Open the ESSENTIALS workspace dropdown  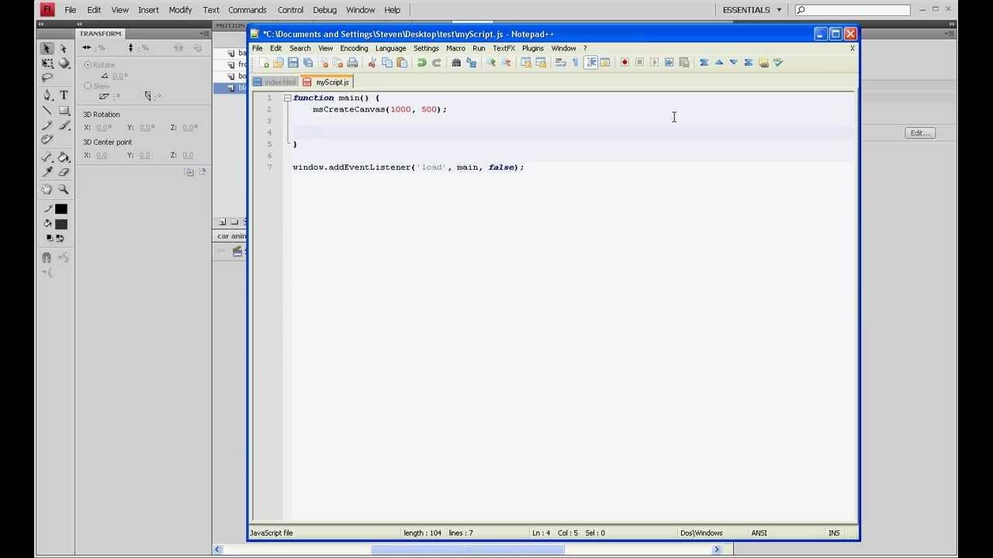click(753, 10)
